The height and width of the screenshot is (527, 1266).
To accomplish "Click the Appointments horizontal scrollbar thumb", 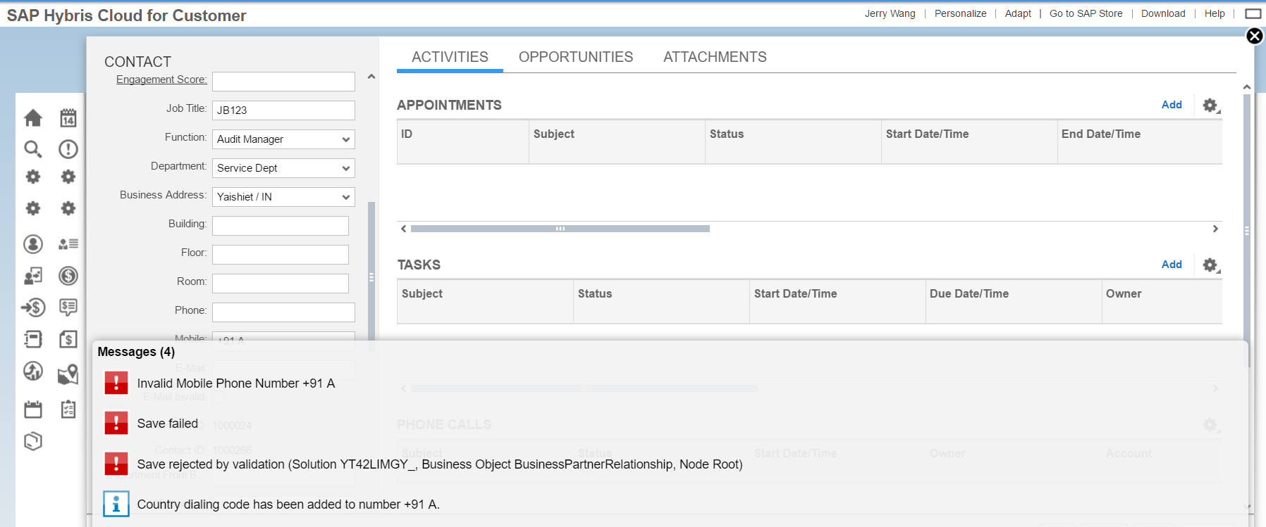I will (560, 229).
